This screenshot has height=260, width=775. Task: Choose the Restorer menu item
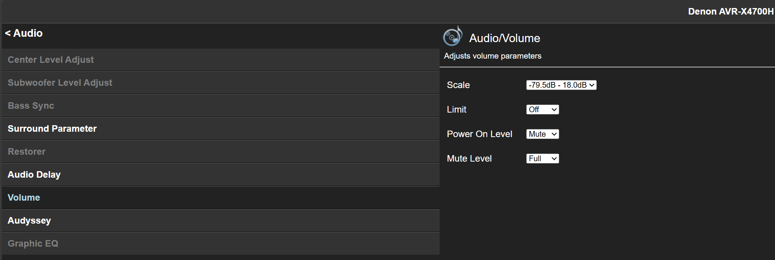[x=26, y=152]
